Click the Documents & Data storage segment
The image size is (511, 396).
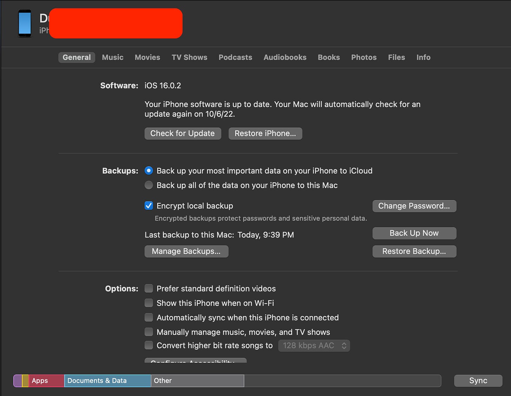pyautogui.click(x=108, y=381)
